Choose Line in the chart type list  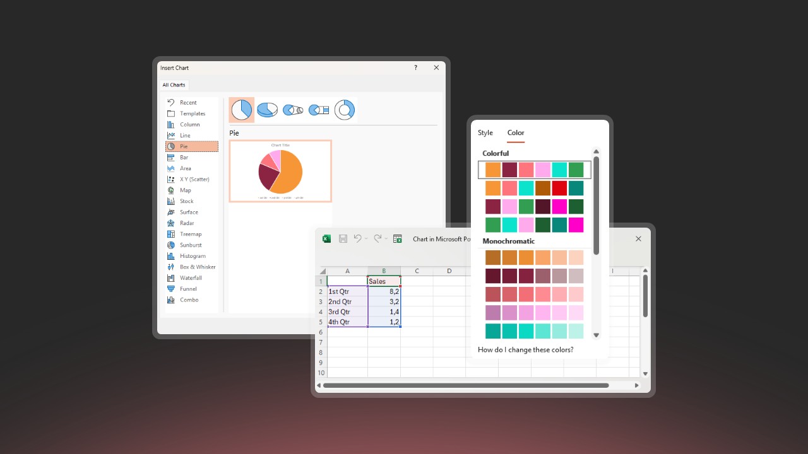coord(192,136)
